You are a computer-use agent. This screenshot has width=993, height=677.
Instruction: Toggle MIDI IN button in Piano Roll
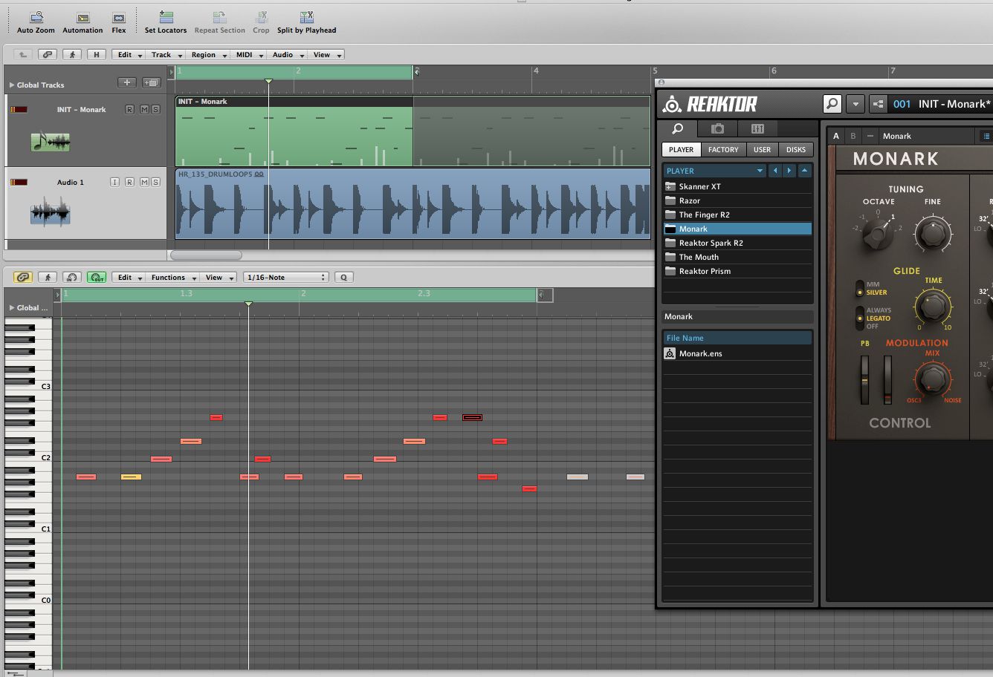coord(72,277)
